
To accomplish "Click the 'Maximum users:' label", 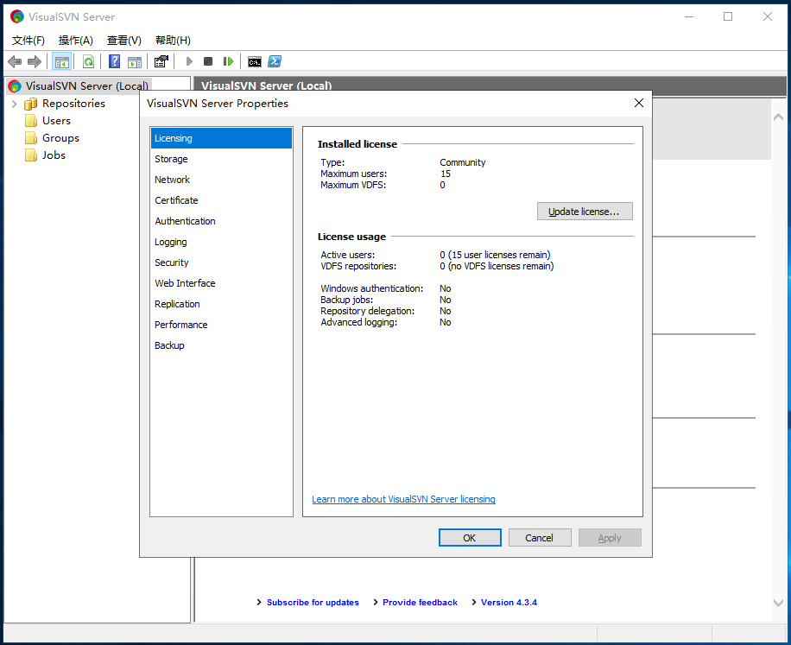I will (354, 174).
